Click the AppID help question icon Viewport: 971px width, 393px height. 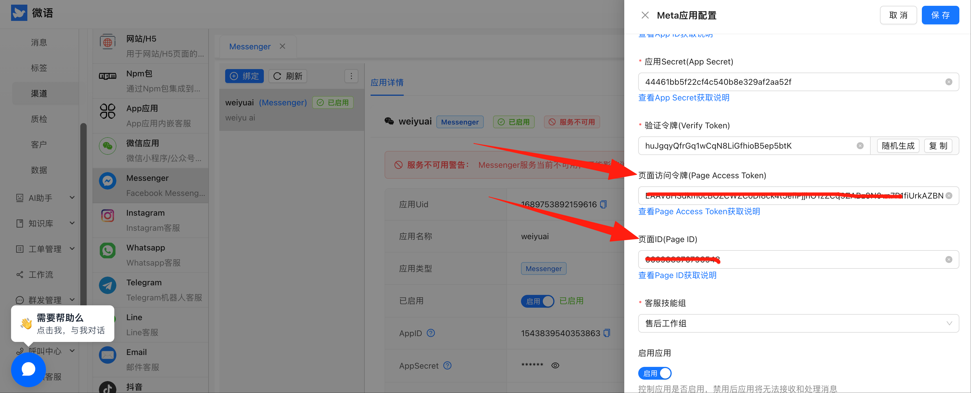click(x=431, y=333)
